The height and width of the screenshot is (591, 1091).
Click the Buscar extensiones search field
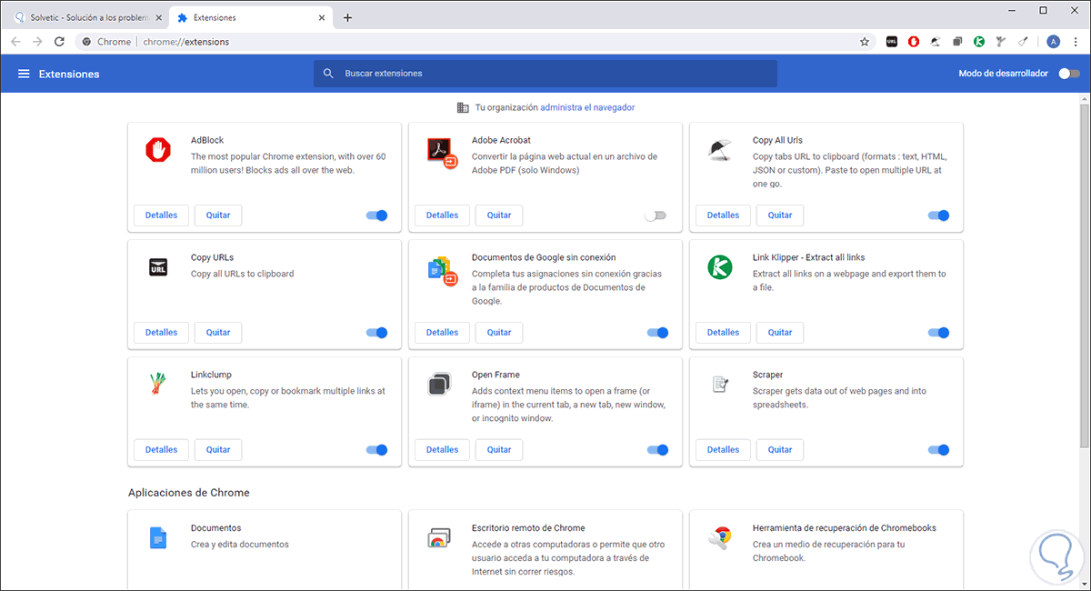pos(545,74)
